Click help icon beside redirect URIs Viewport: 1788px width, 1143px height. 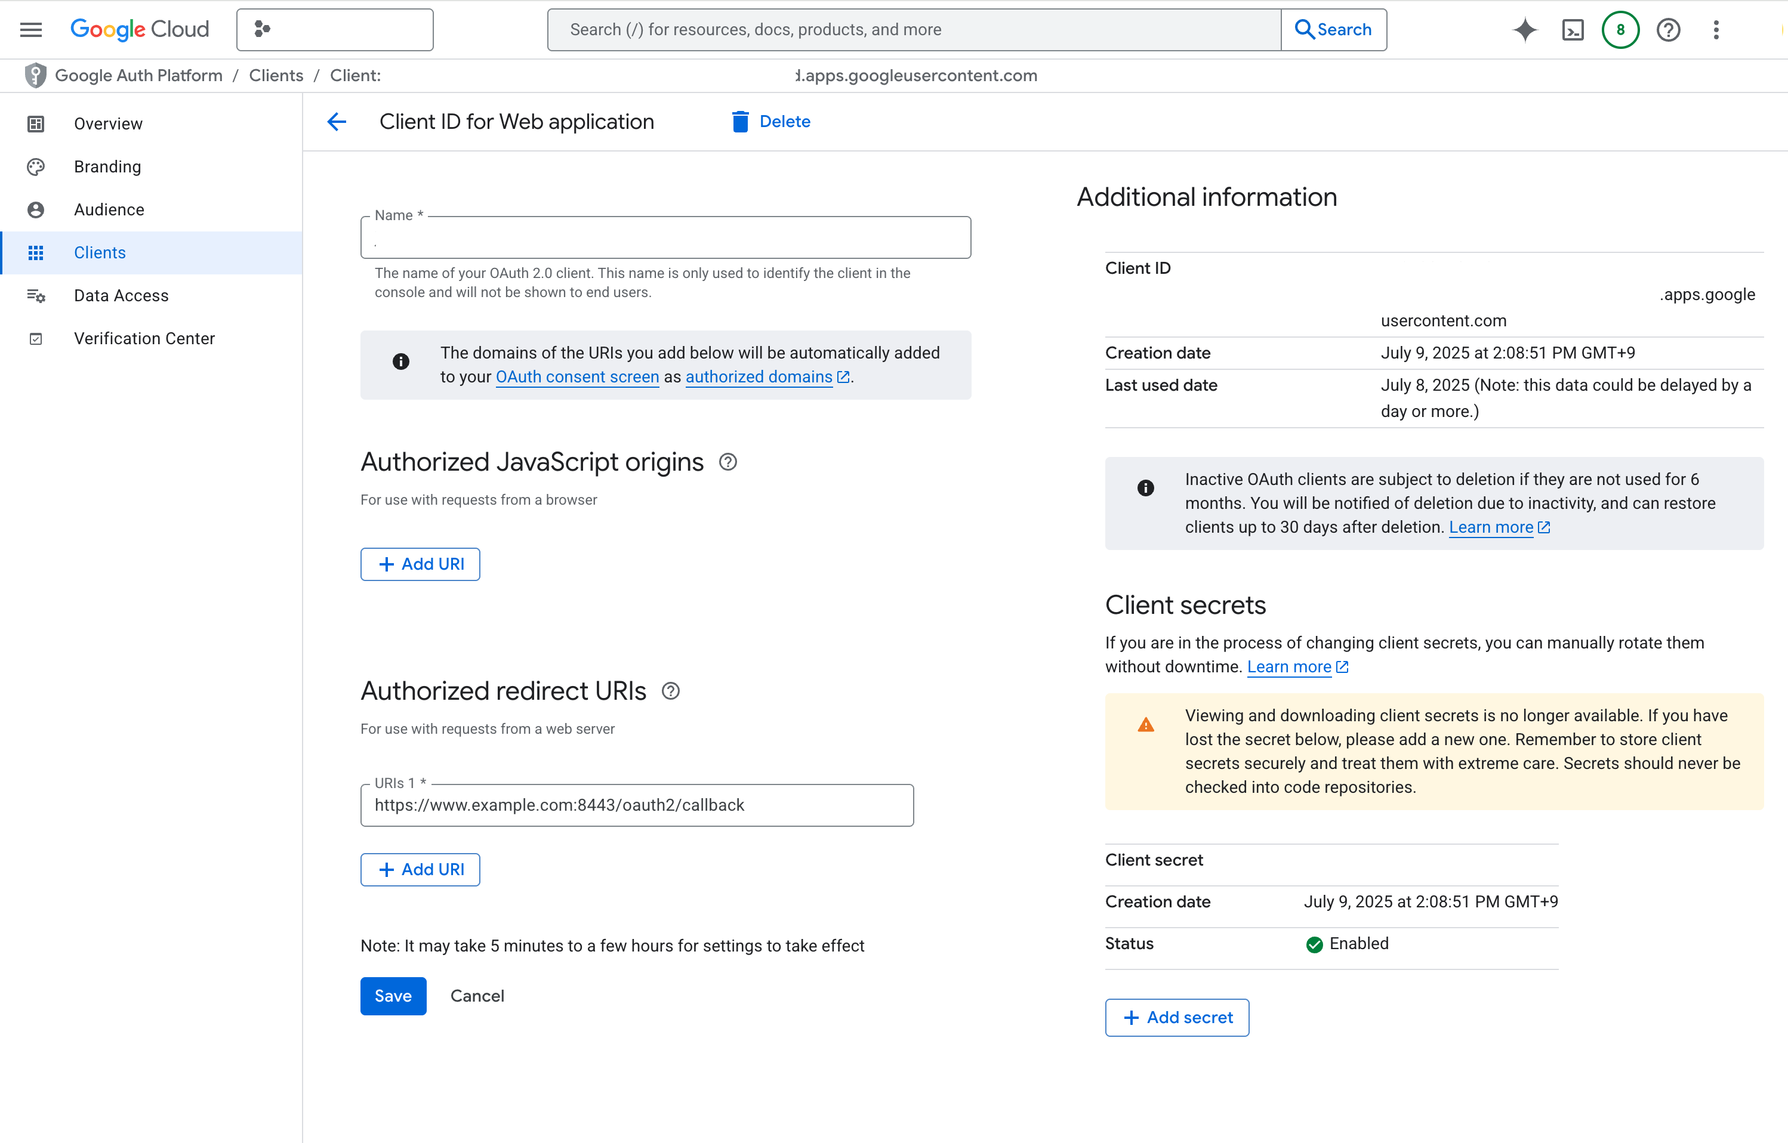671,691
